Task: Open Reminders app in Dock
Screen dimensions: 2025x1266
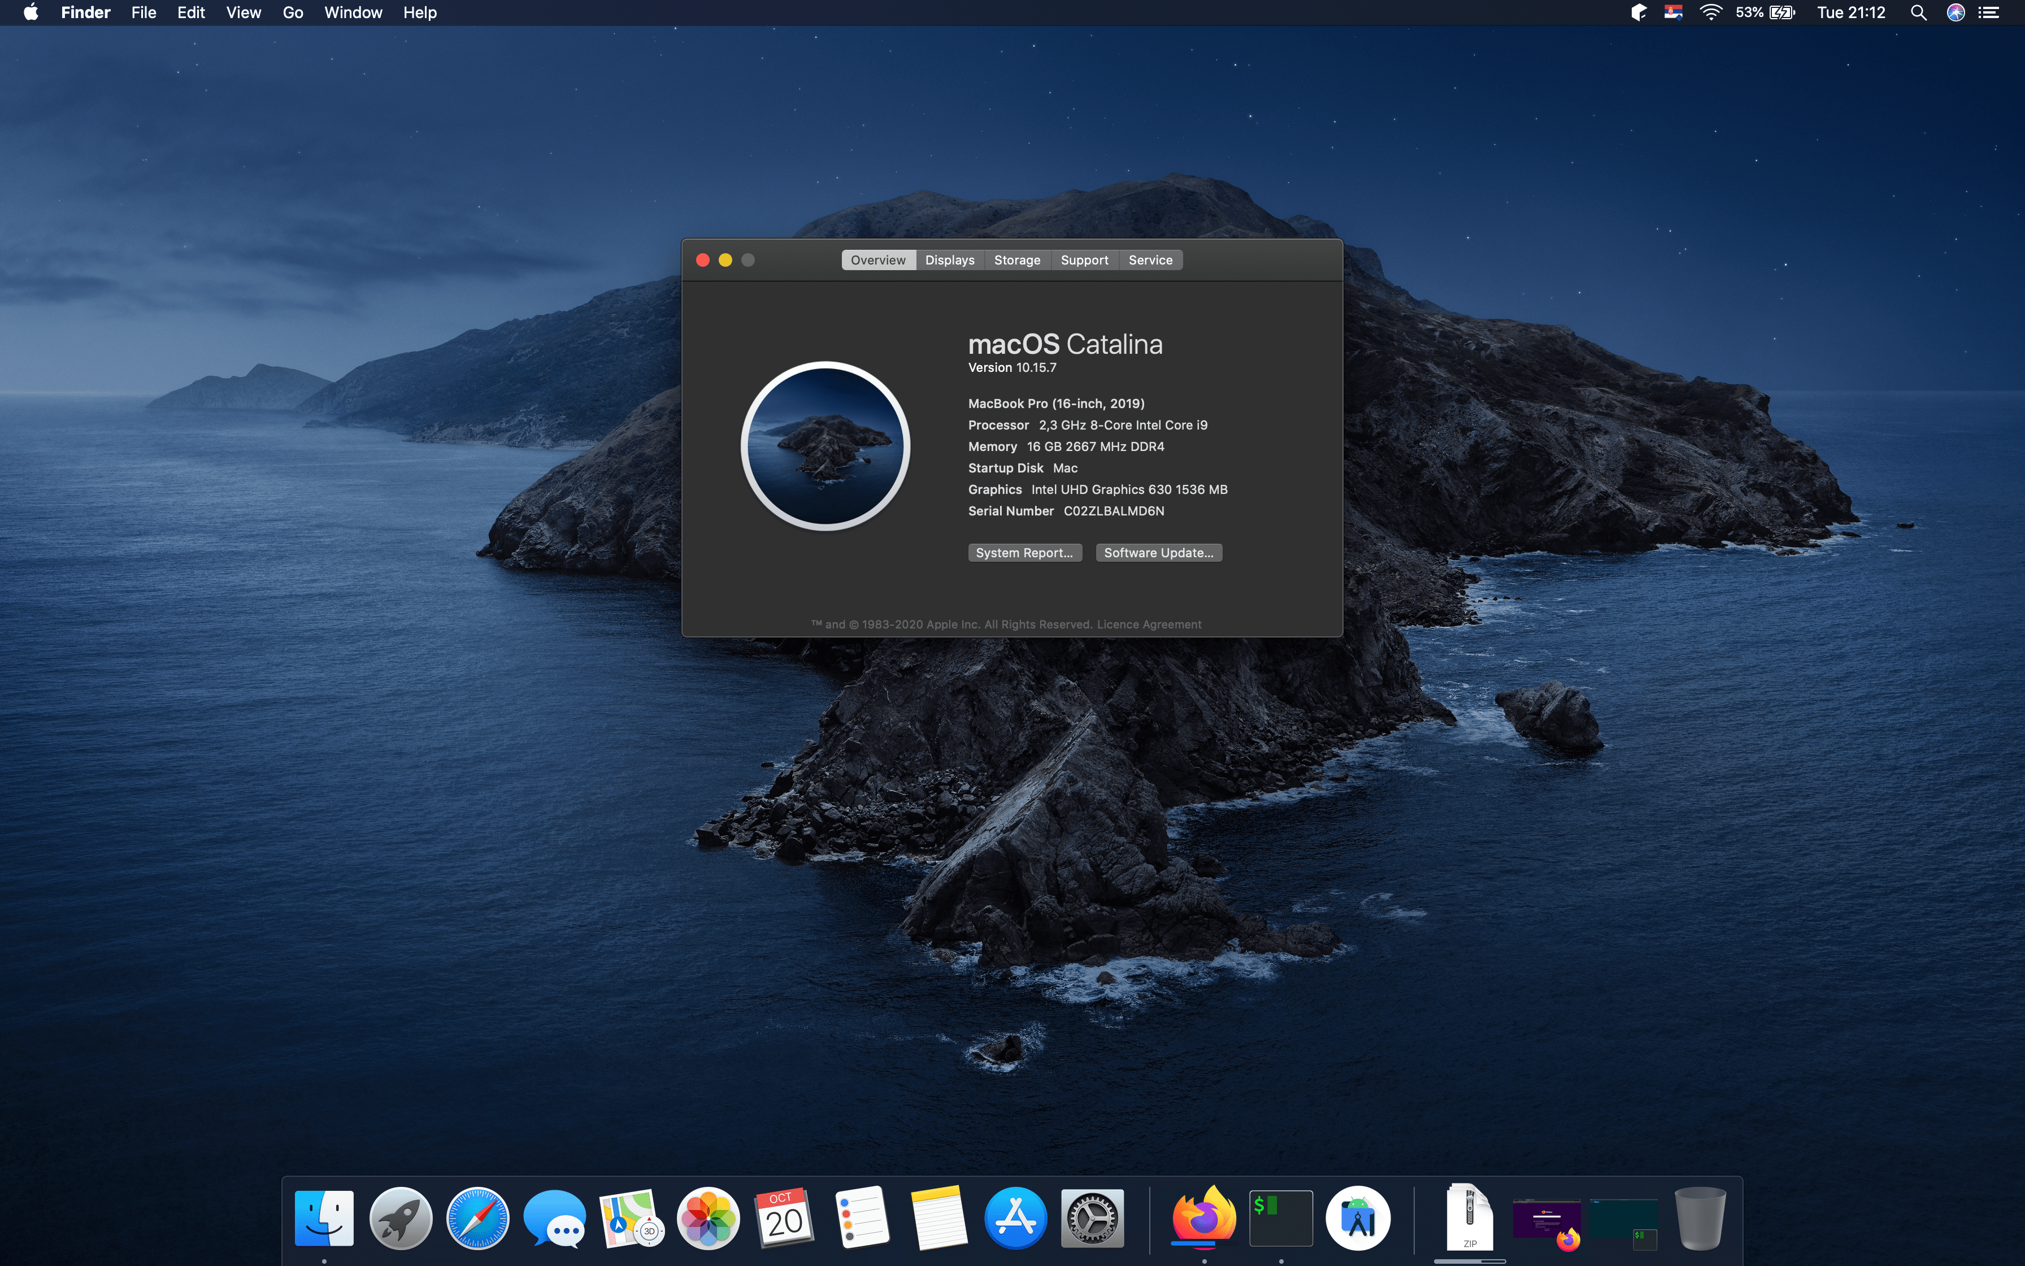Action: [862, 1217]
